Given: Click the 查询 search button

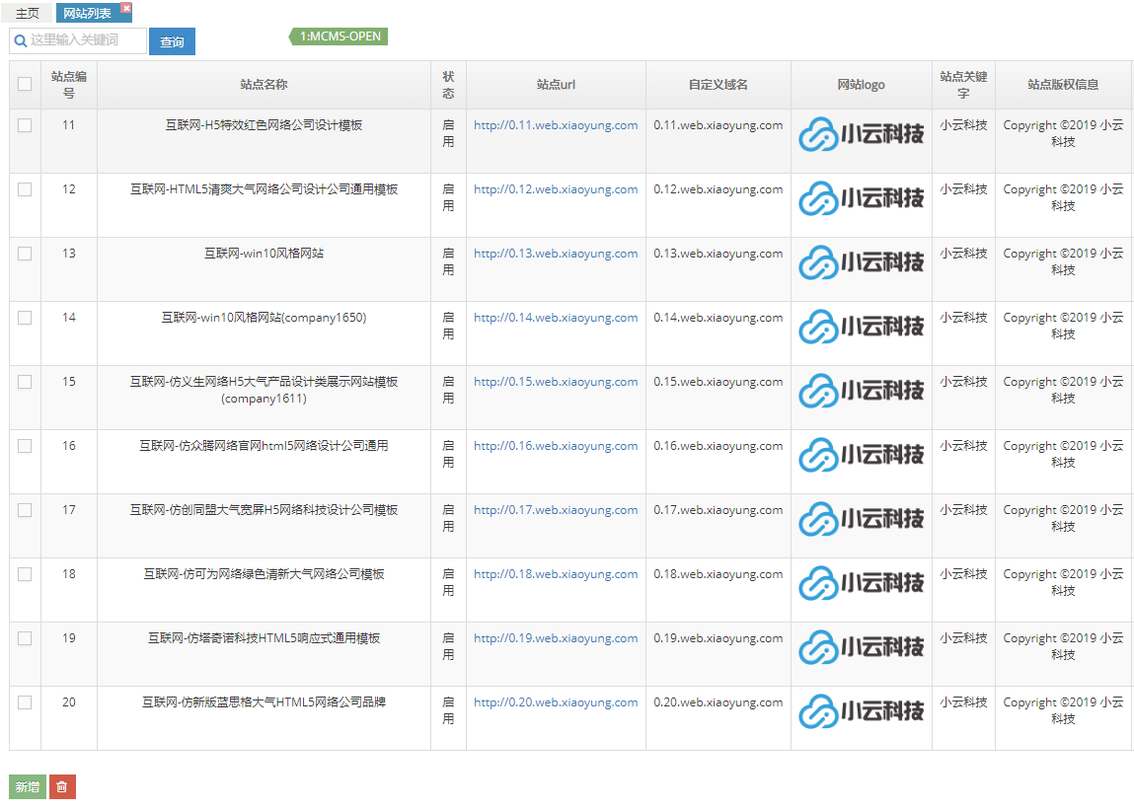Looking at the screenshot, I should pos(172,41).
